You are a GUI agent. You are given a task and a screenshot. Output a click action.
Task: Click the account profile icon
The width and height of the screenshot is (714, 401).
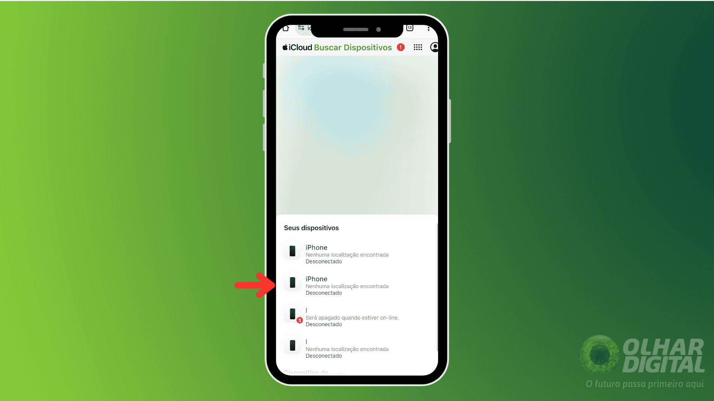click(434, 47)
